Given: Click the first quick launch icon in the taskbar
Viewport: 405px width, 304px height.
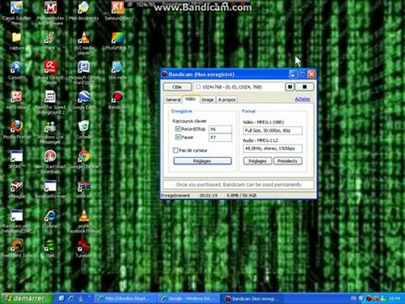Looking at the screenshot, I should pos(62,298).
